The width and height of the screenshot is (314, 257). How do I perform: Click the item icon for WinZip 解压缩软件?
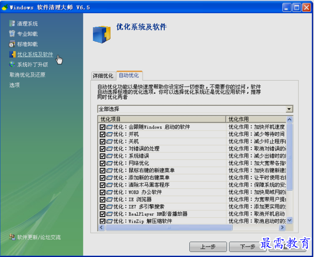(109, 221)
